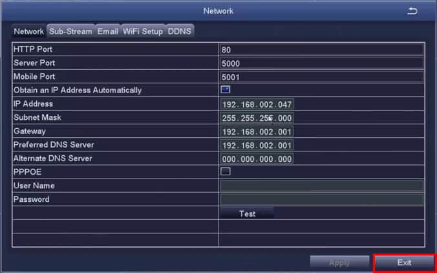
Task: Click the back arrow icon in title bar
Action: tap(412, 11)
